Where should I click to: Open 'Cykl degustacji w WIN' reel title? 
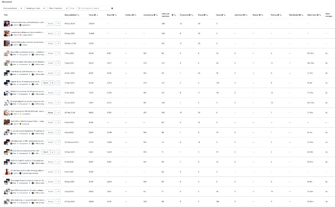tap(28, 141)
